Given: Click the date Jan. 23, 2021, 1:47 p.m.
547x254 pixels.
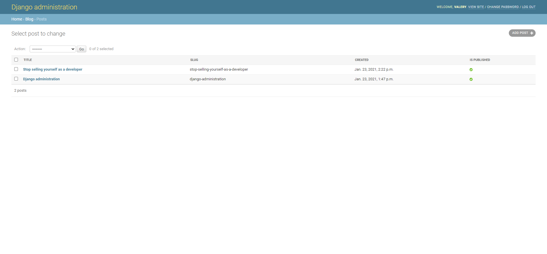Looking at the screenshot, I should point(374,79).
